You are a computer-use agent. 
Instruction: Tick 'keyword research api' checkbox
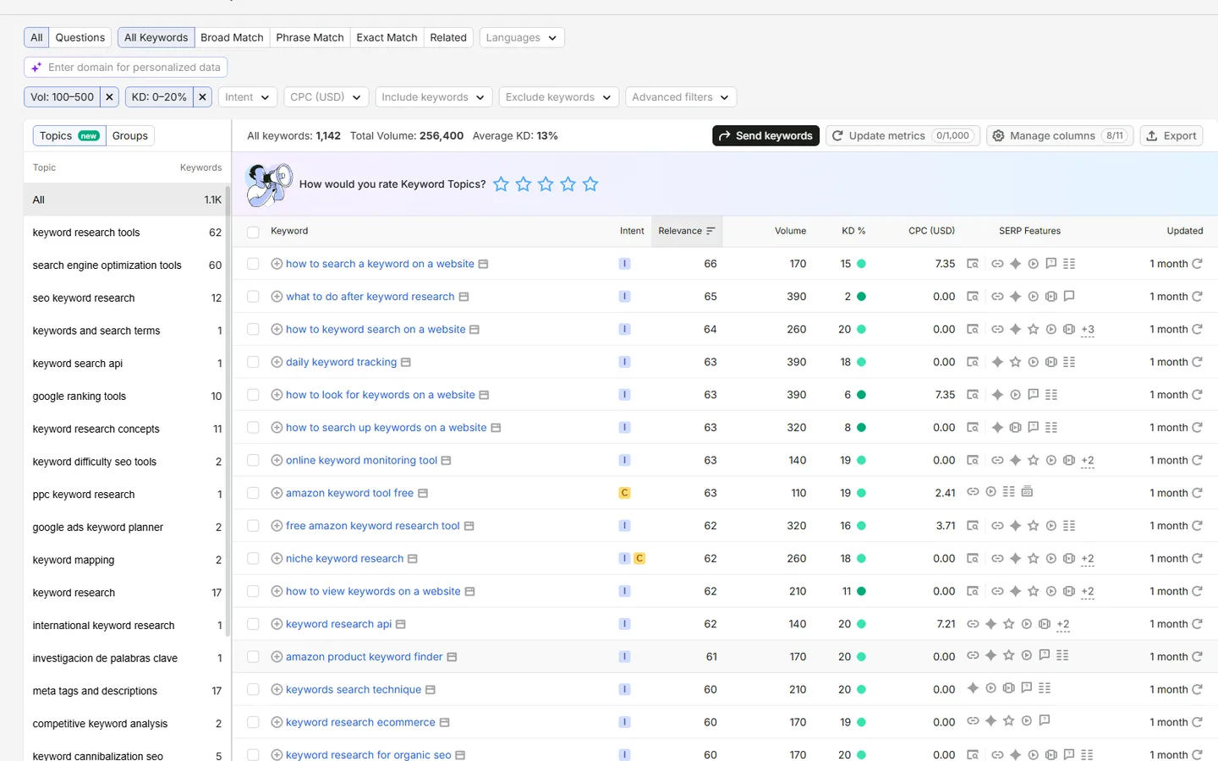(x=253, y=624)
